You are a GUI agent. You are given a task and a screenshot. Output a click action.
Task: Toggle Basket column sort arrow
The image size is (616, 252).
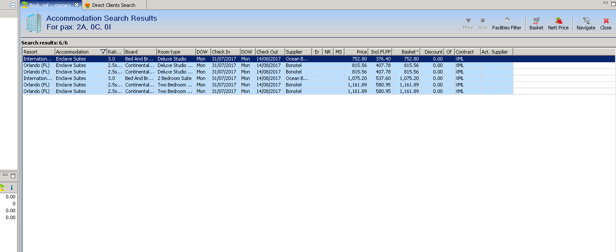pyautogui.click(x=418, y=52)
